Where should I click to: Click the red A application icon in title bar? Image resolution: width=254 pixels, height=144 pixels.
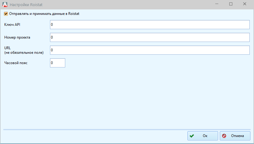5,4
